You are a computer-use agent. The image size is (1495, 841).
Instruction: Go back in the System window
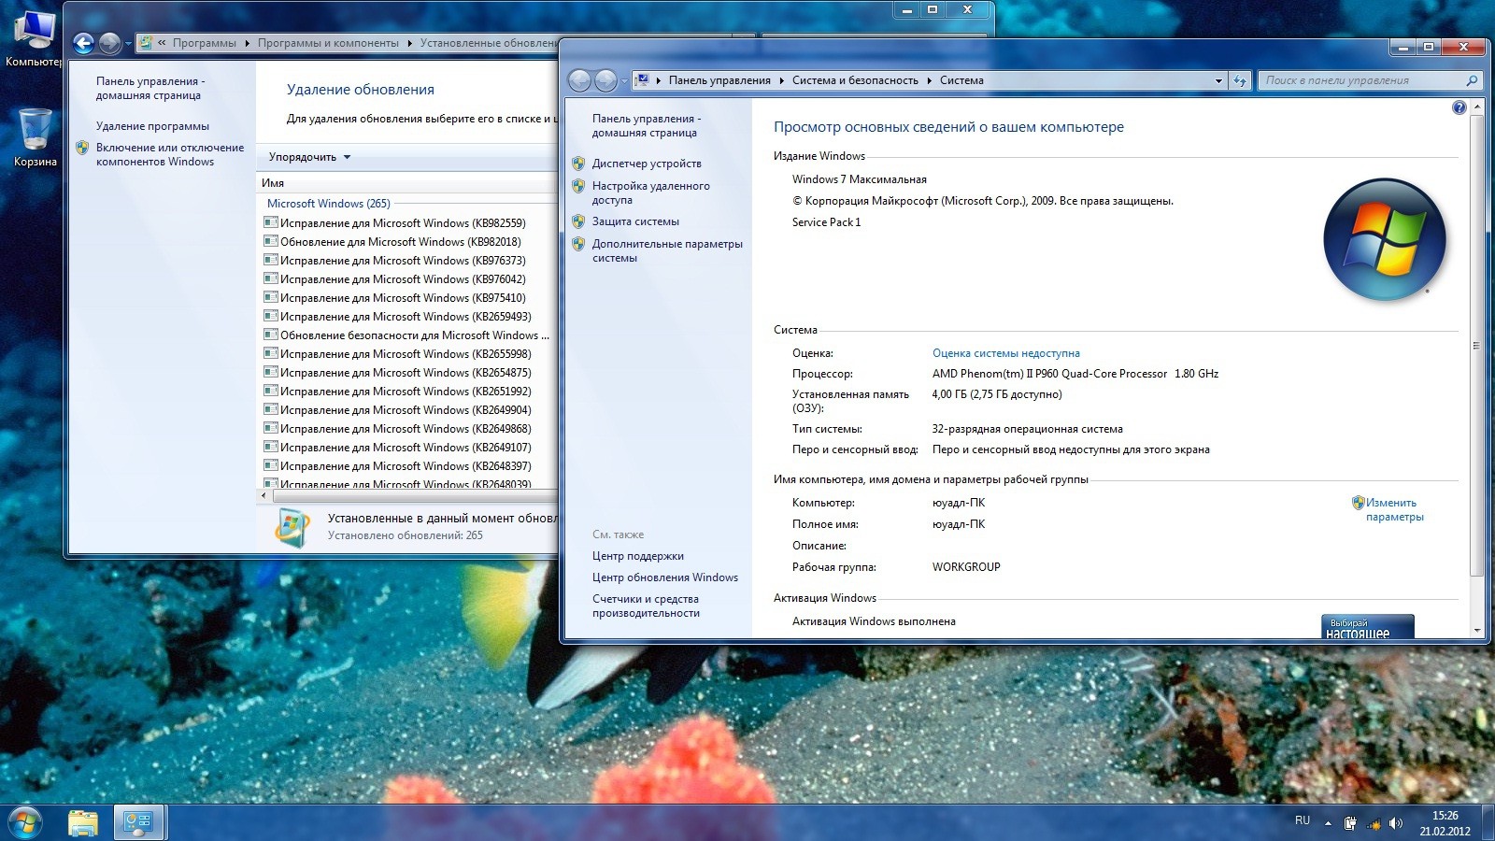(579, 80)
